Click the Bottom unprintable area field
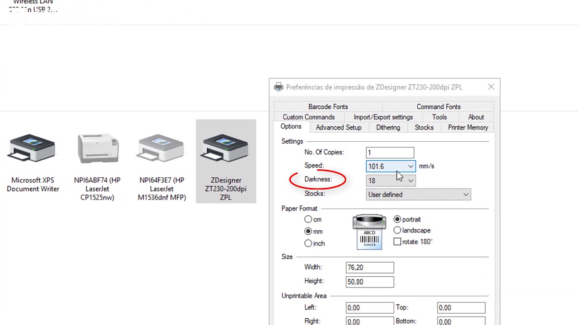The image size is (578, 325). (461, 321)
